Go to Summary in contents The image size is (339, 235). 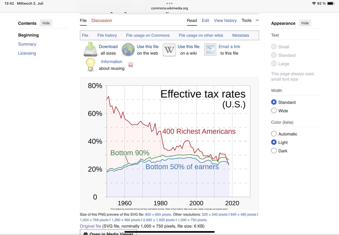(27, 44)
